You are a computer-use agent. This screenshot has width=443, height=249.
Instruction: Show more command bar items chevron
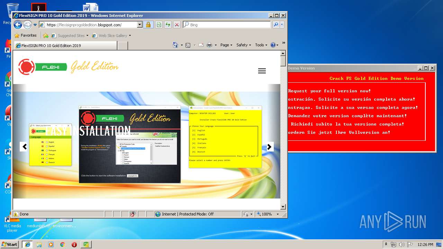pos(284,43)
